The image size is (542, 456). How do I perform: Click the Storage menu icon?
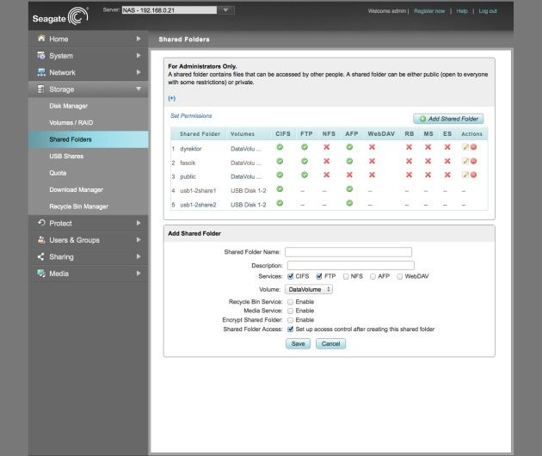40,89
